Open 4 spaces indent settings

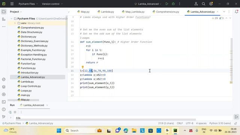pyautogui.click(x=201, y=123)
